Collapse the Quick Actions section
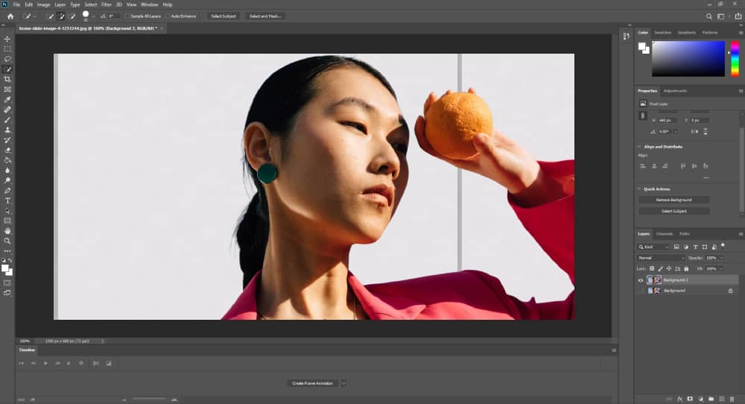This screenshot has height=404, width=745. pyautogui.click(x=639, y=189)
